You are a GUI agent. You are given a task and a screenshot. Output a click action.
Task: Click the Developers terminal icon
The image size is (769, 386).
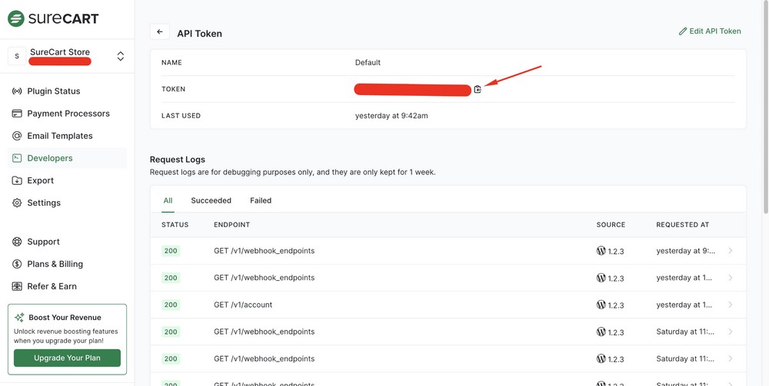17,158
